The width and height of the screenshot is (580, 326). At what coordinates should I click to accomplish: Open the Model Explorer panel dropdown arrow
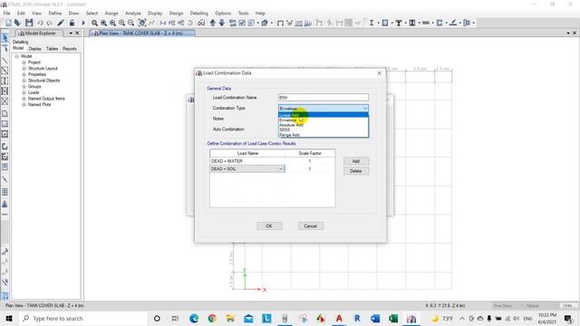tap(71, 34)
